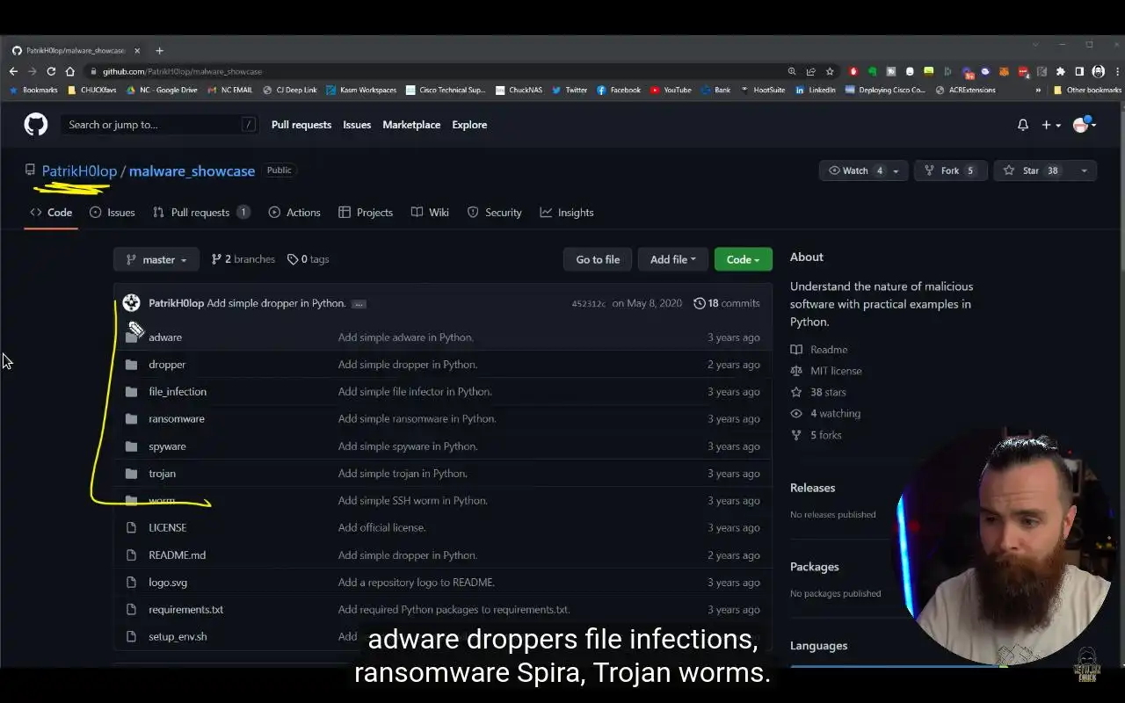
Task: Open the file_infection folder
Action: 178,392
